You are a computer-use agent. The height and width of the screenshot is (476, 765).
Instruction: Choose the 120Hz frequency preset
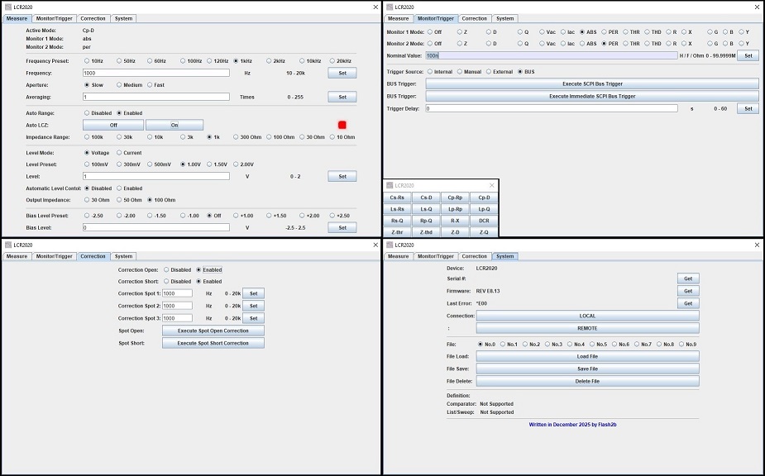209,61
